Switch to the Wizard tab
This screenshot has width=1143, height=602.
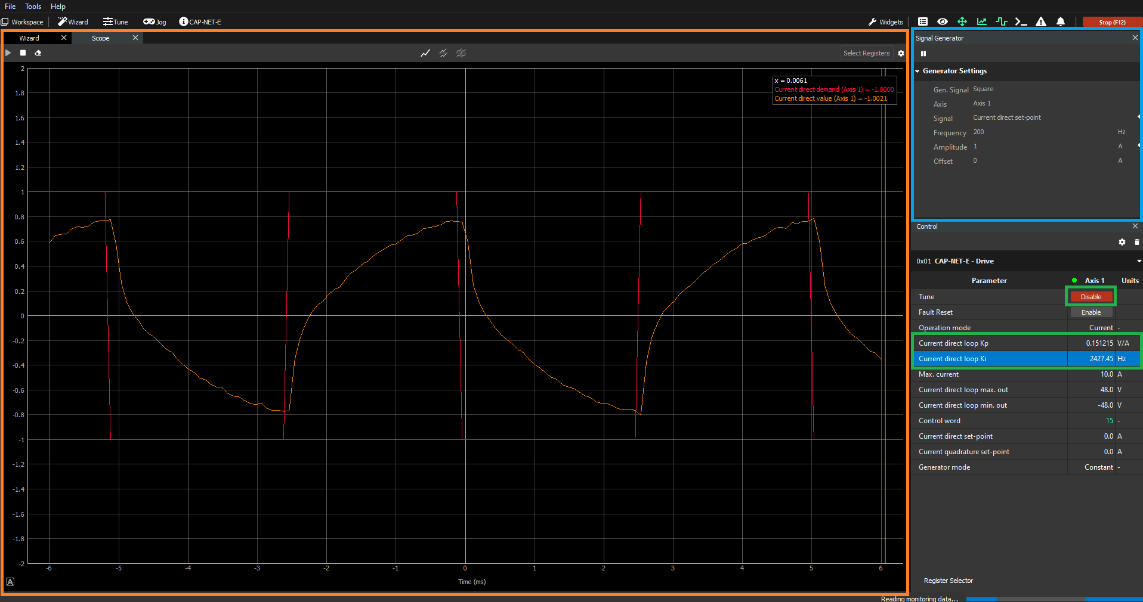[30, 38]
